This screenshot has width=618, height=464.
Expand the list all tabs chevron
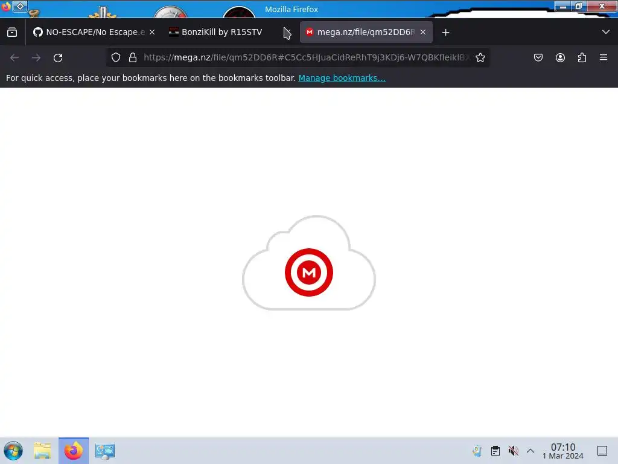pyautogui.click(x=606, y=32)
